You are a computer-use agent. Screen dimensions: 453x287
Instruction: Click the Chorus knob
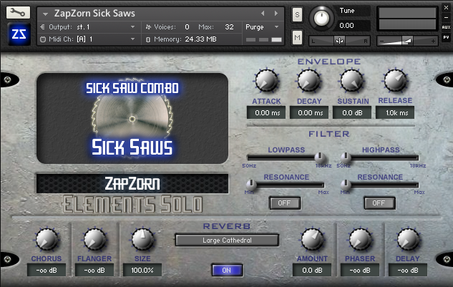pos(47,239)
